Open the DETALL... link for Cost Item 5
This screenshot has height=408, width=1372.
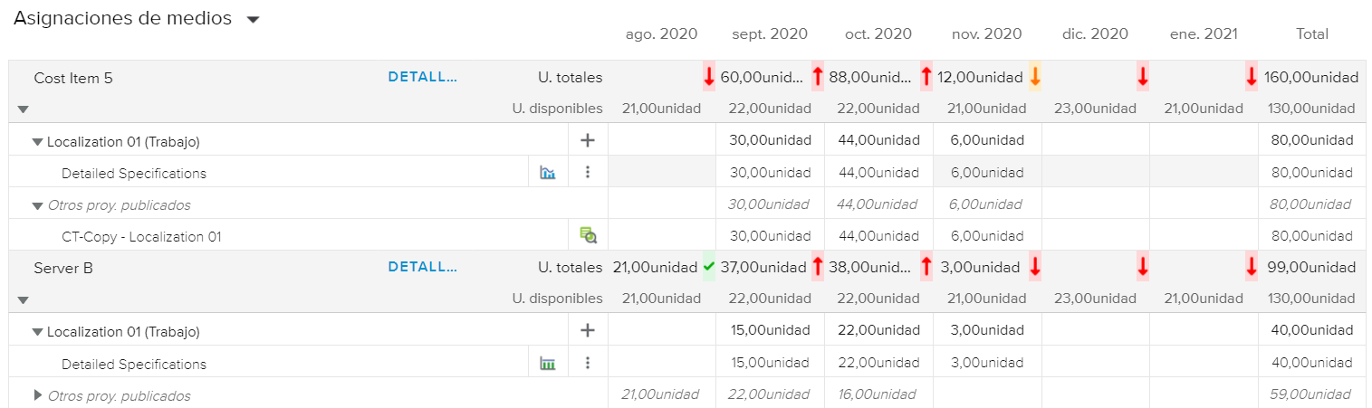pyautogui.click(x=422, y=77)
